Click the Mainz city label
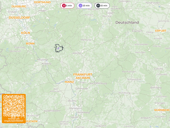The width and height of the screenshot is (170, 128). coord(69,82)
